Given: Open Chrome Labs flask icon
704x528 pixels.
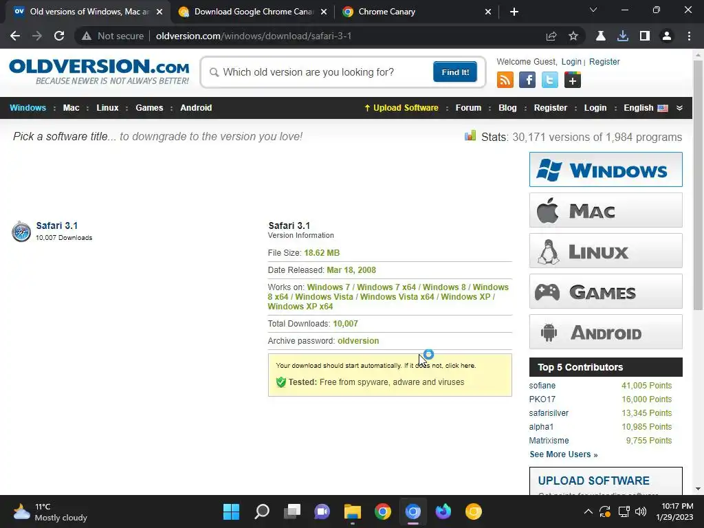Looking at the screenshot, I should 601,36.
